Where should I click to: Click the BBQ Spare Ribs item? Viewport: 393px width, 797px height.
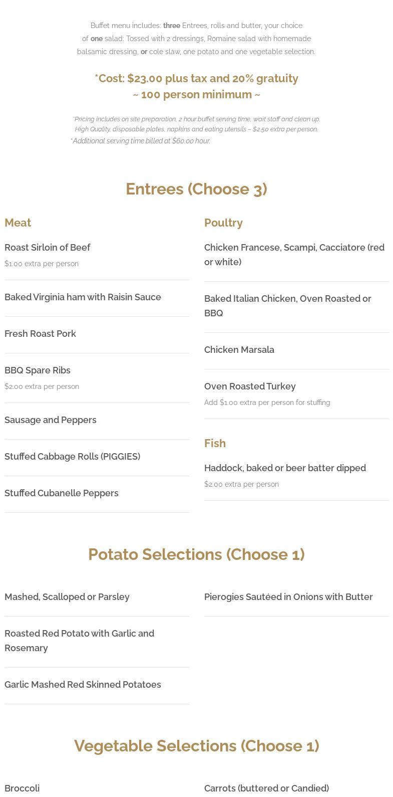[x=38, y=370]
